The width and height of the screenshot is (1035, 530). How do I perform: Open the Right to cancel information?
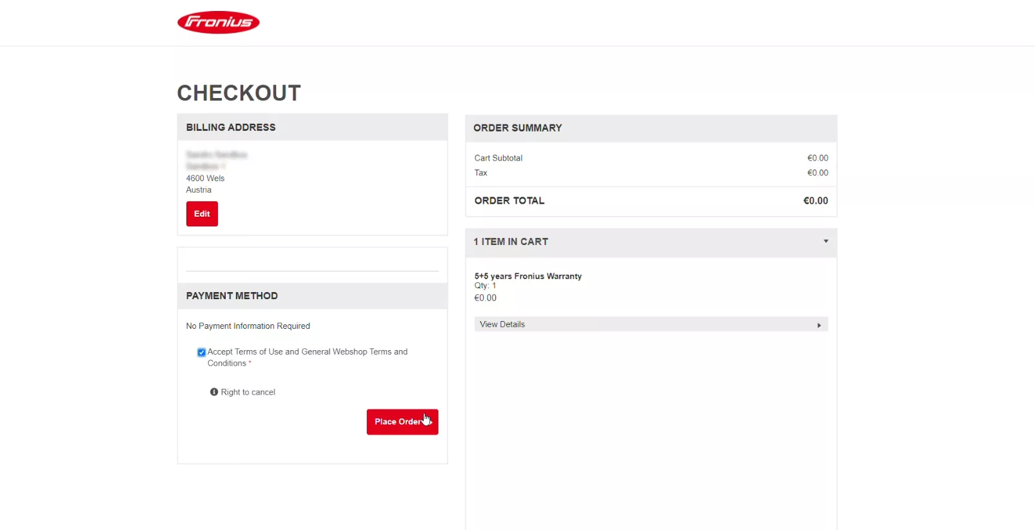pyautogui.click(x=248, y=392)
